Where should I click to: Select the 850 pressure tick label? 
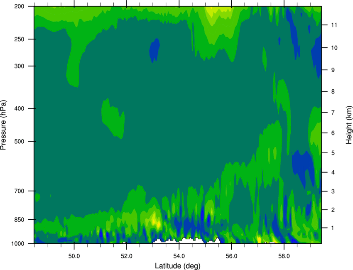pyautogui.click(x=19, y=220)
